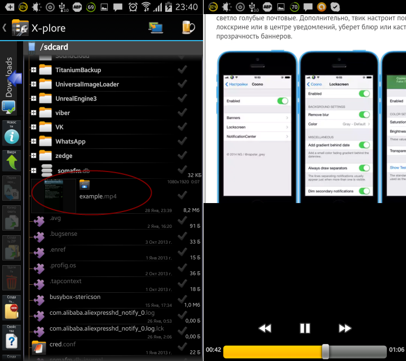Tap the X-plore app icon in title bar
This screenshot has width=406, height=361.
pyautogui.click(x=20, y=28)
